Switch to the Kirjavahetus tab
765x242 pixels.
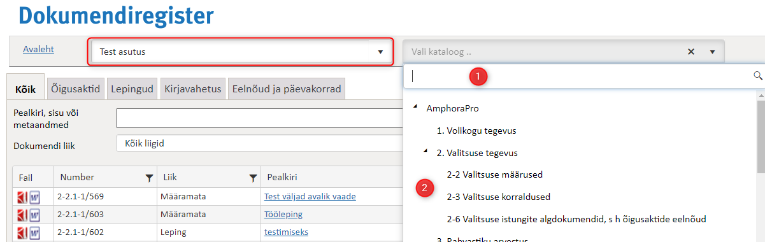click(x=192, y=89)
